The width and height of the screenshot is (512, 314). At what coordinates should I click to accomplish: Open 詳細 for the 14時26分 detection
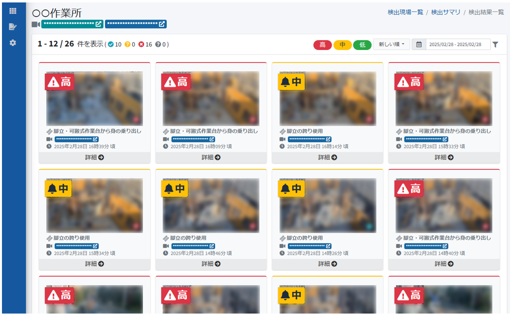(x=328, y=264)
